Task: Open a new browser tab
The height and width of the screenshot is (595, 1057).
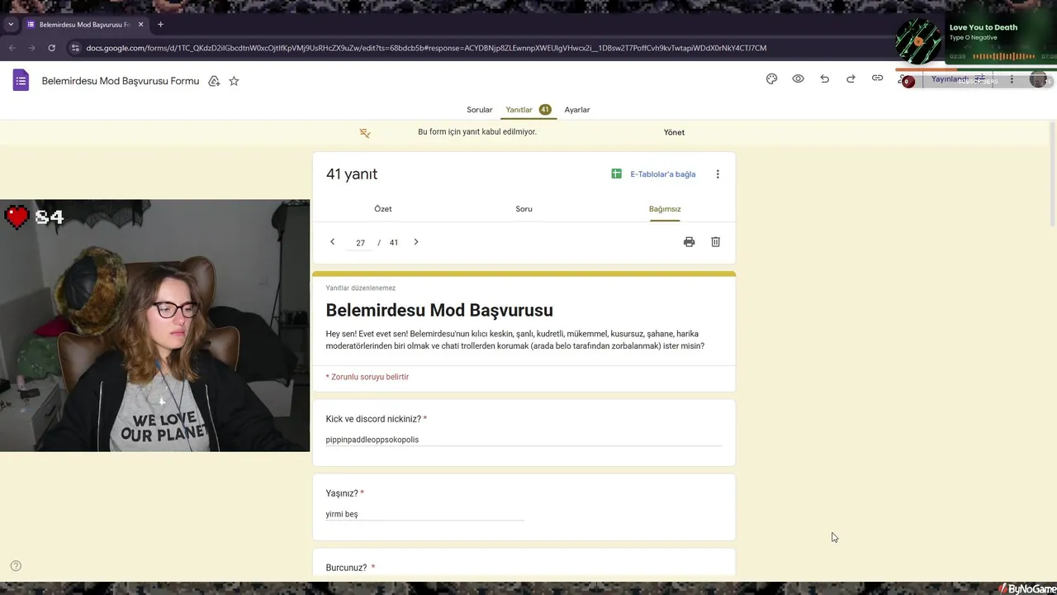Action: [160, 25]
